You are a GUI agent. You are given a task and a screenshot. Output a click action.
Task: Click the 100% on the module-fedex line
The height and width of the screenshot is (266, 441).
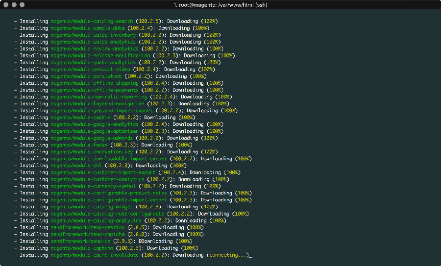pyautogui.click(x=184, y=145)
